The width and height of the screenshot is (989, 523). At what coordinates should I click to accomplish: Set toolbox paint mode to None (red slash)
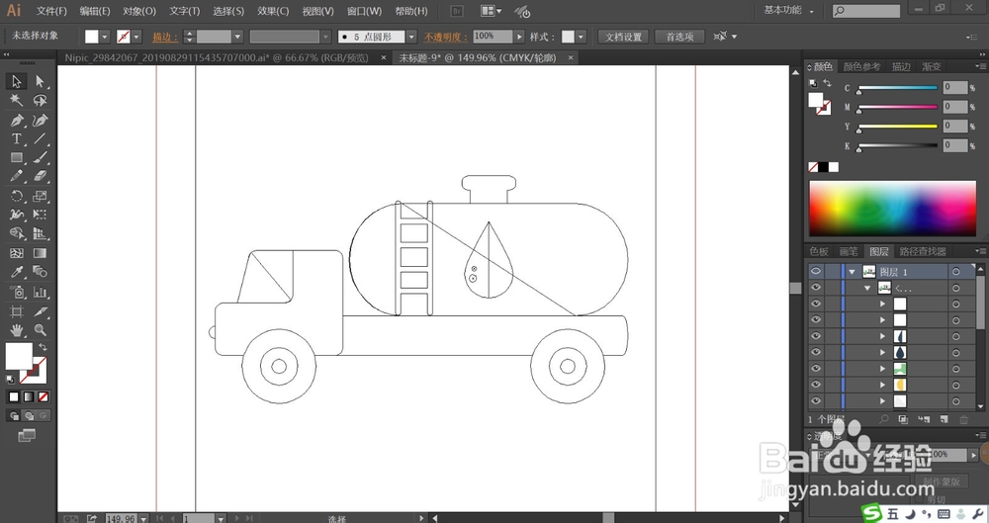tap(43, 396)
